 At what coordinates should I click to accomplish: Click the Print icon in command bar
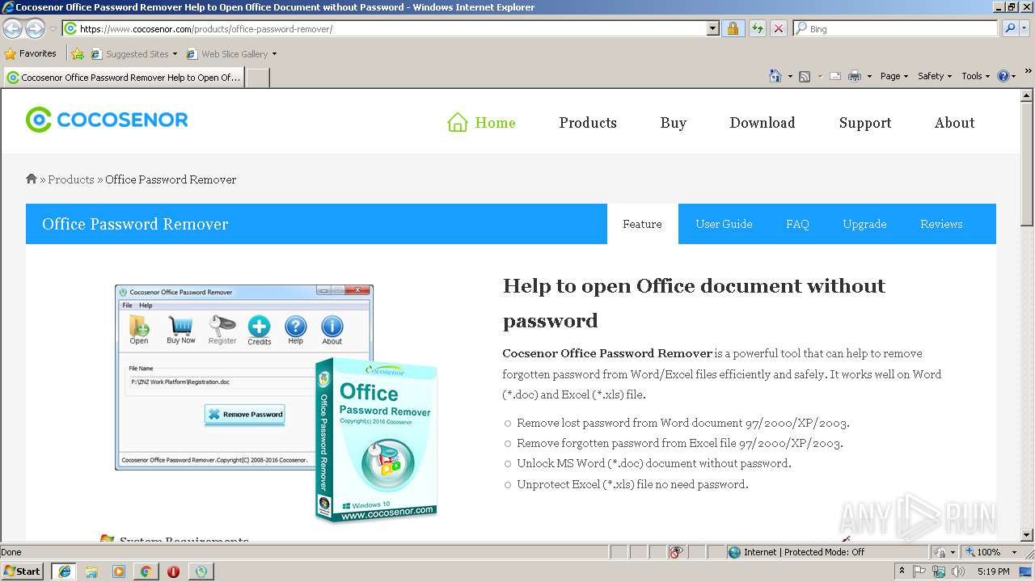click(854, 76)
